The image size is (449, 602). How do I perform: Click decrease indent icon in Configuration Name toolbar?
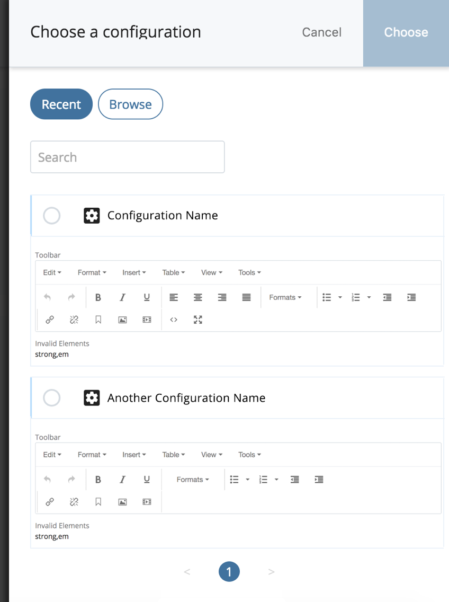387,297
